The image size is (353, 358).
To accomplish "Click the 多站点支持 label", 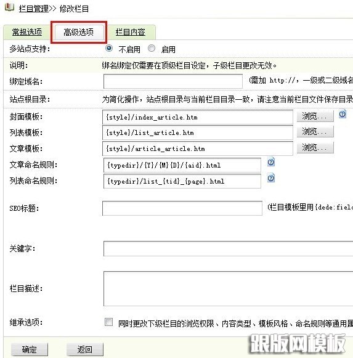I will click(30, 49).
